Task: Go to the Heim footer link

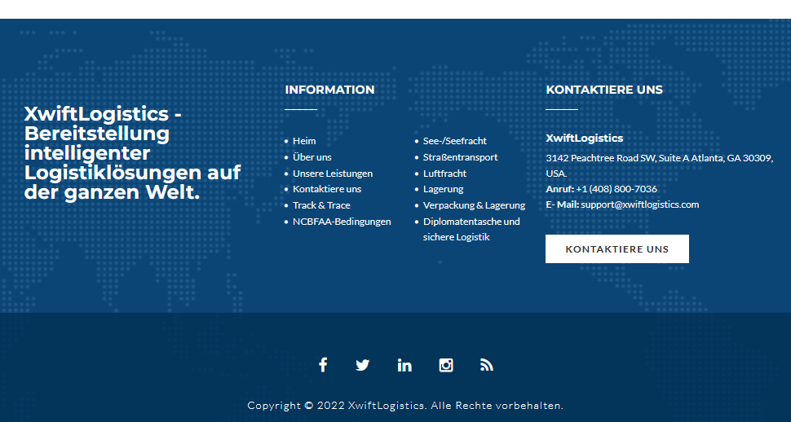Action: [304, 141]
